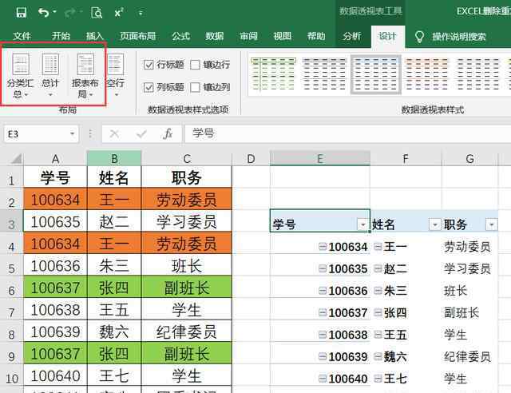Click the superscript x² icon
This screenshot has width=511, height=393.
(119, 13)
